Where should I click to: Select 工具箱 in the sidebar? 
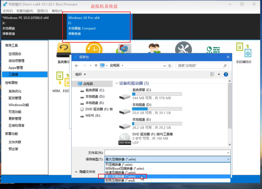coord(25,75)
